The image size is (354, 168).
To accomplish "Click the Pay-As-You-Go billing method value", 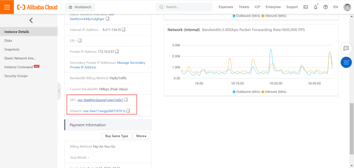I will point(104,147).
